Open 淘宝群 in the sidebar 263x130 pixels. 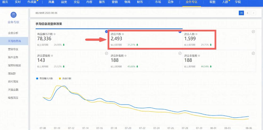pos(12,74)
